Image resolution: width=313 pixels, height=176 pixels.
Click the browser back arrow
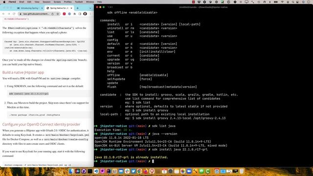pyautogui.click(x=3, y=14)
